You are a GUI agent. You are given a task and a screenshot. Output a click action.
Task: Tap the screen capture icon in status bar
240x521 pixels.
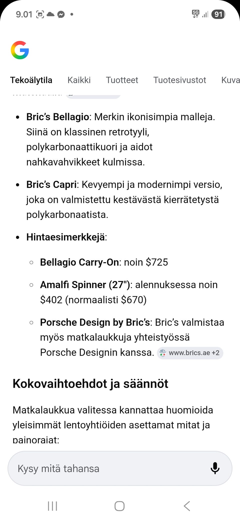tap(40, 14)
